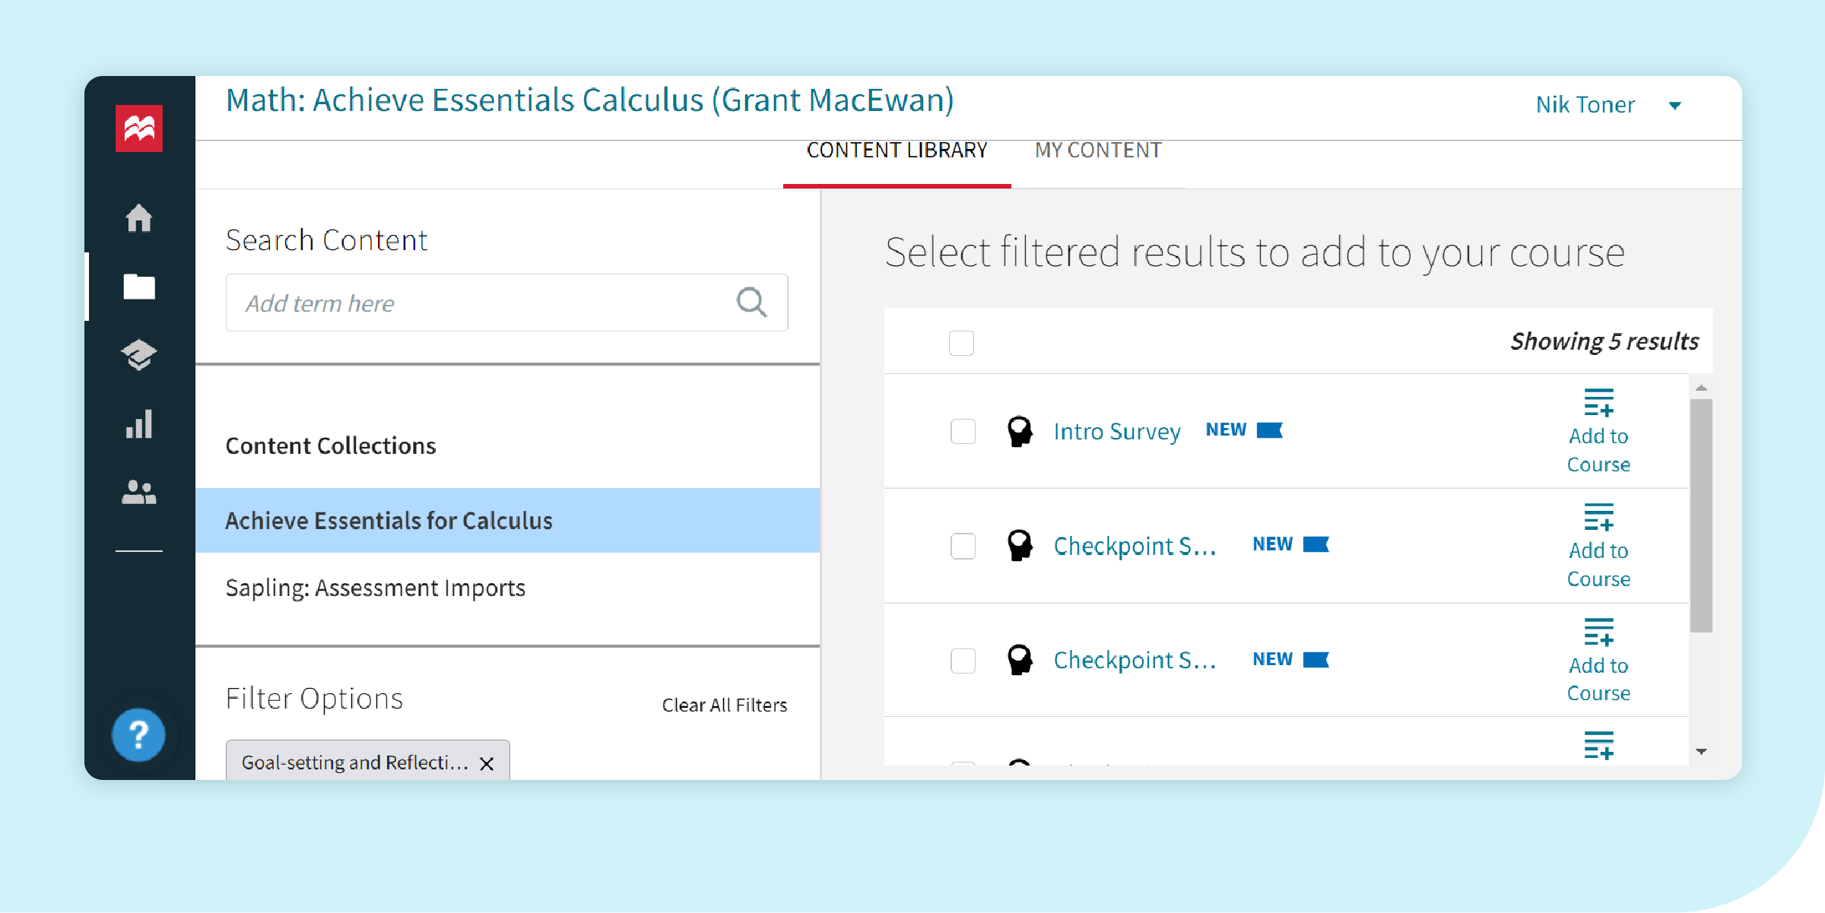The width and height of the screenshot is (1825, 913).
Task: Open the people roster sidebar icon
Action: 138,493
